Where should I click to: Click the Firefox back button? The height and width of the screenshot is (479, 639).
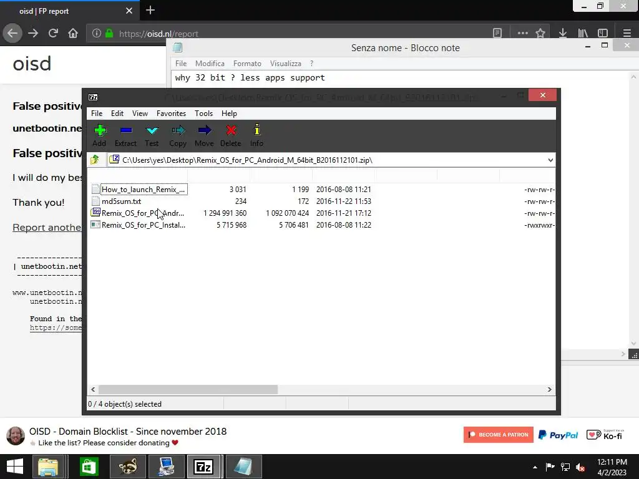click(x=12, y=33)
